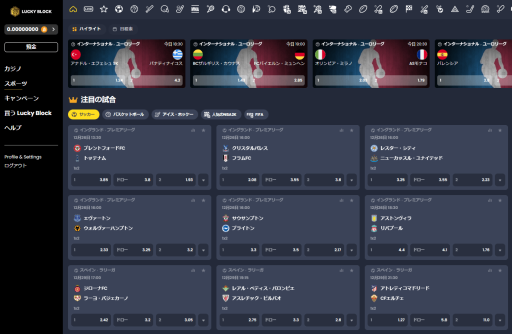Favorite the Leicester City vs Newcastle match
The image size is (512, 334).
(x=500, y=130)
